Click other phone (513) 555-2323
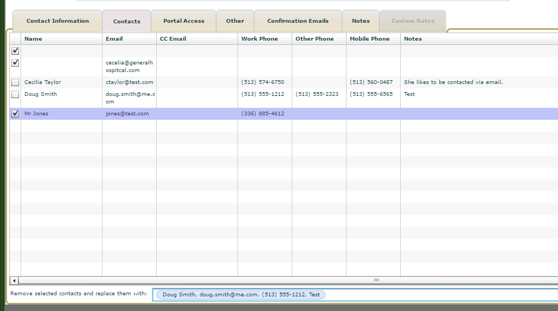 click(317, 94)
